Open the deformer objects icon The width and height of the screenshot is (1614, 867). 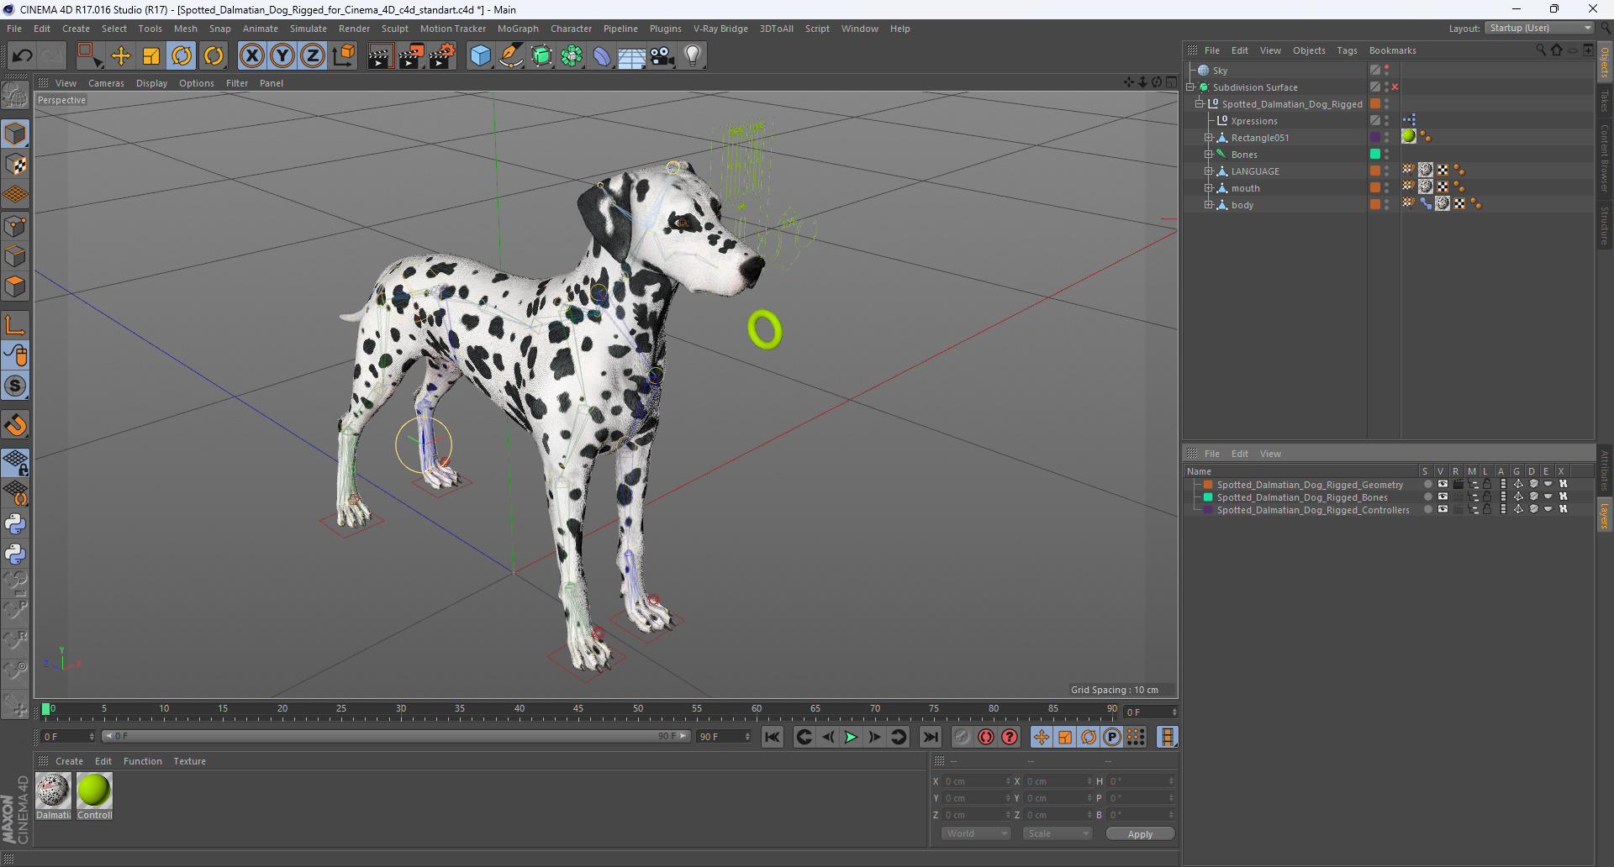[603, 56]
